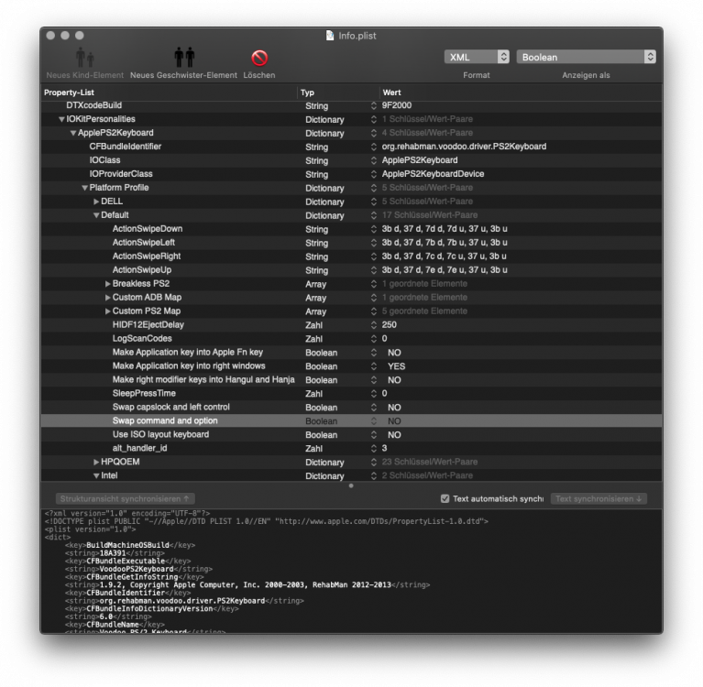Click the YES value of 'right windows' row
This screenshot has height=687, width=703.
pyautogui.click(x=396, y=366)
